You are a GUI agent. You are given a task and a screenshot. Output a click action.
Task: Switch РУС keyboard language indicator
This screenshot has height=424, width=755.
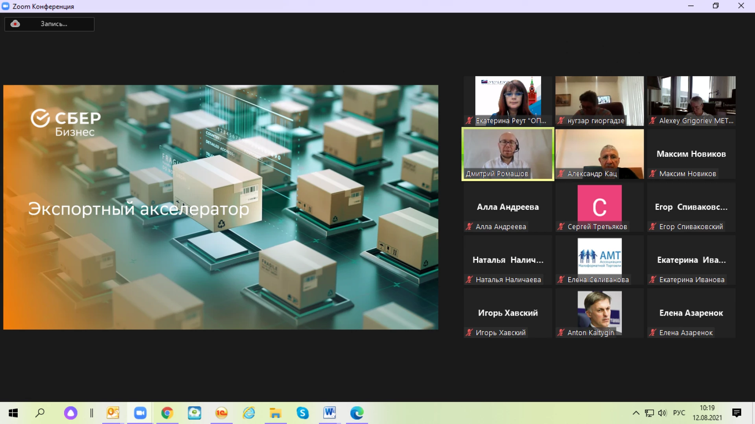pyautogui.click(x=679, y=413)
